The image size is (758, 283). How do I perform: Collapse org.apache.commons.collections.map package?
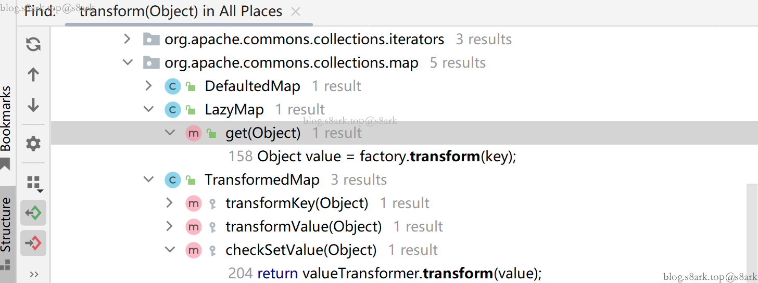127,62
